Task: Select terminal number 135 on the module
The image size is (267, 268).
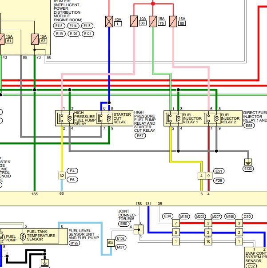Action: click(159, 204)
